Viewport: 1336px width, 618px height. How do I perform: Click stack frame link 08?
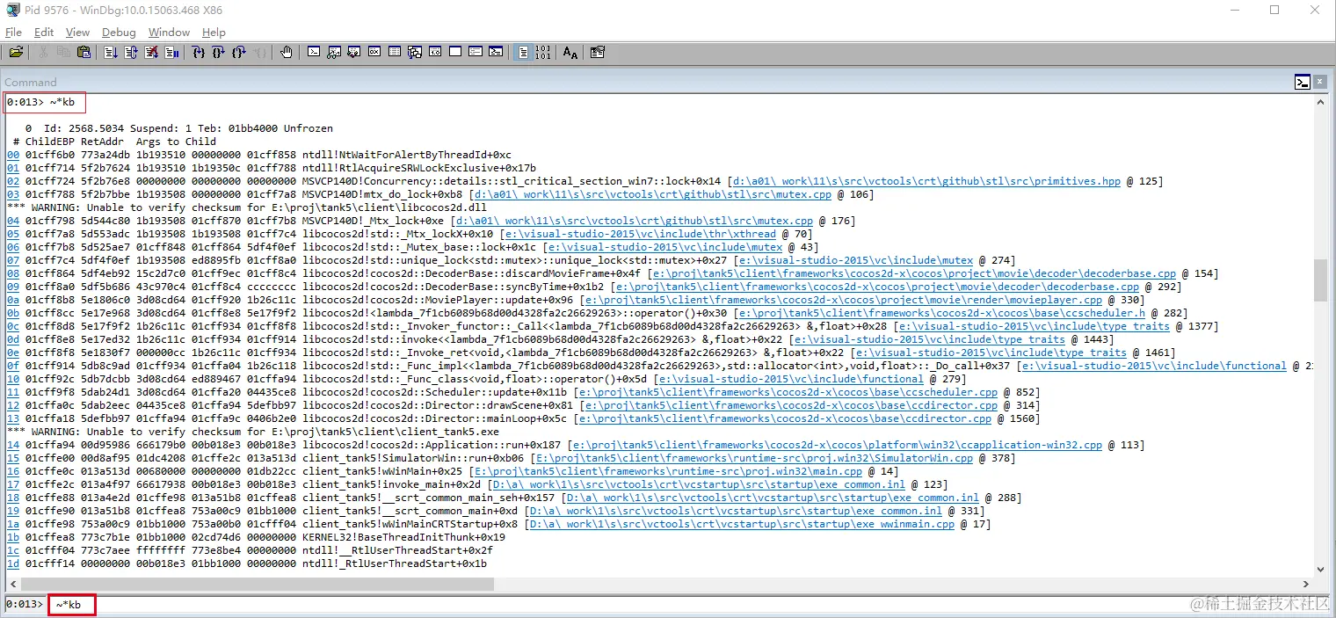click(x=12, y=273)
